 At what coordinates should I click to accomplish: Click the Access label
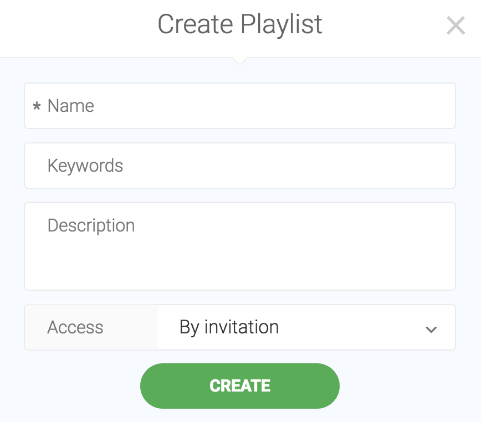[75, 327]
